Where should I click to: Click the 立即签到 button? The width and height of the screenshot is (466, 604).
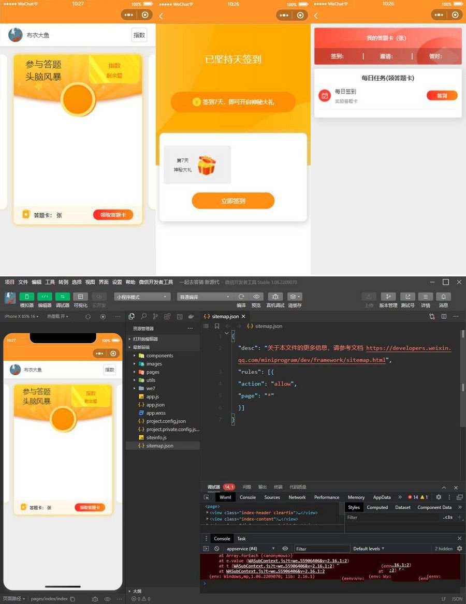coord(233,201)
